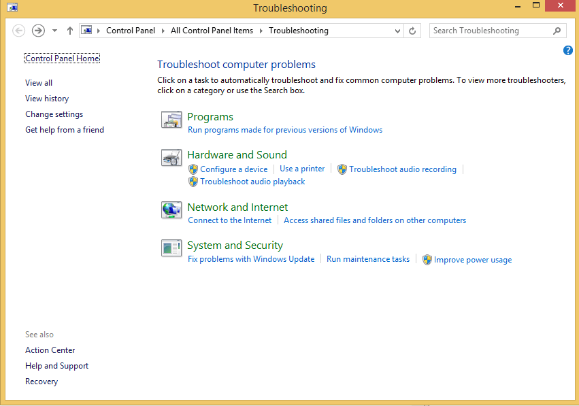Screen dimensions: 579x406
Task: Open the Programs category heading
Action: pyautogui.click(x=210, y=117)
